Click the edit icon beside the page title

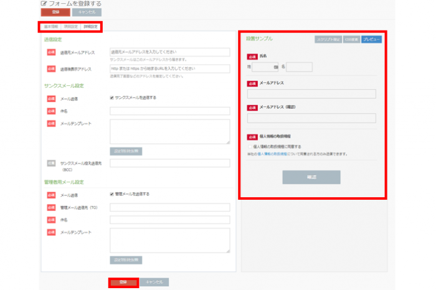pyautogui.click(x=44, y=4)
